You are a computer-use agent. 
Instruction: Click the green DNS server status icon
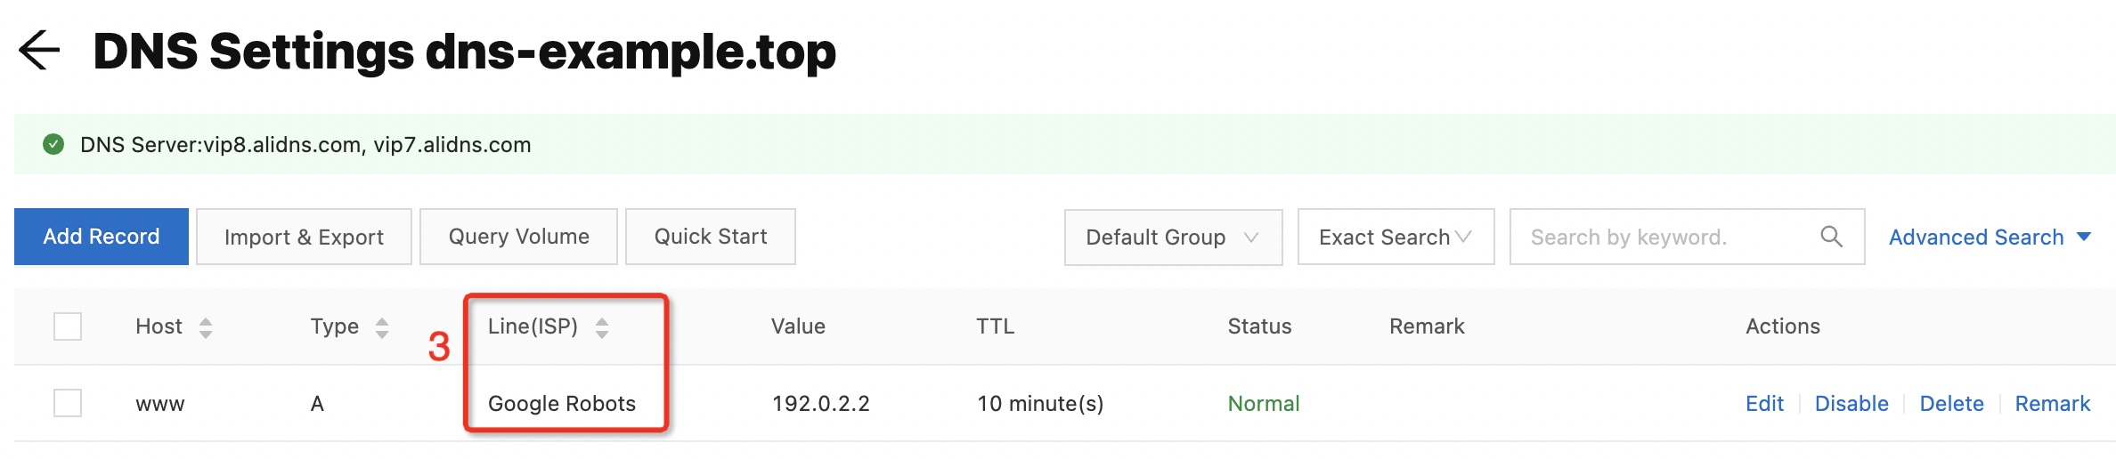[53, 144]
